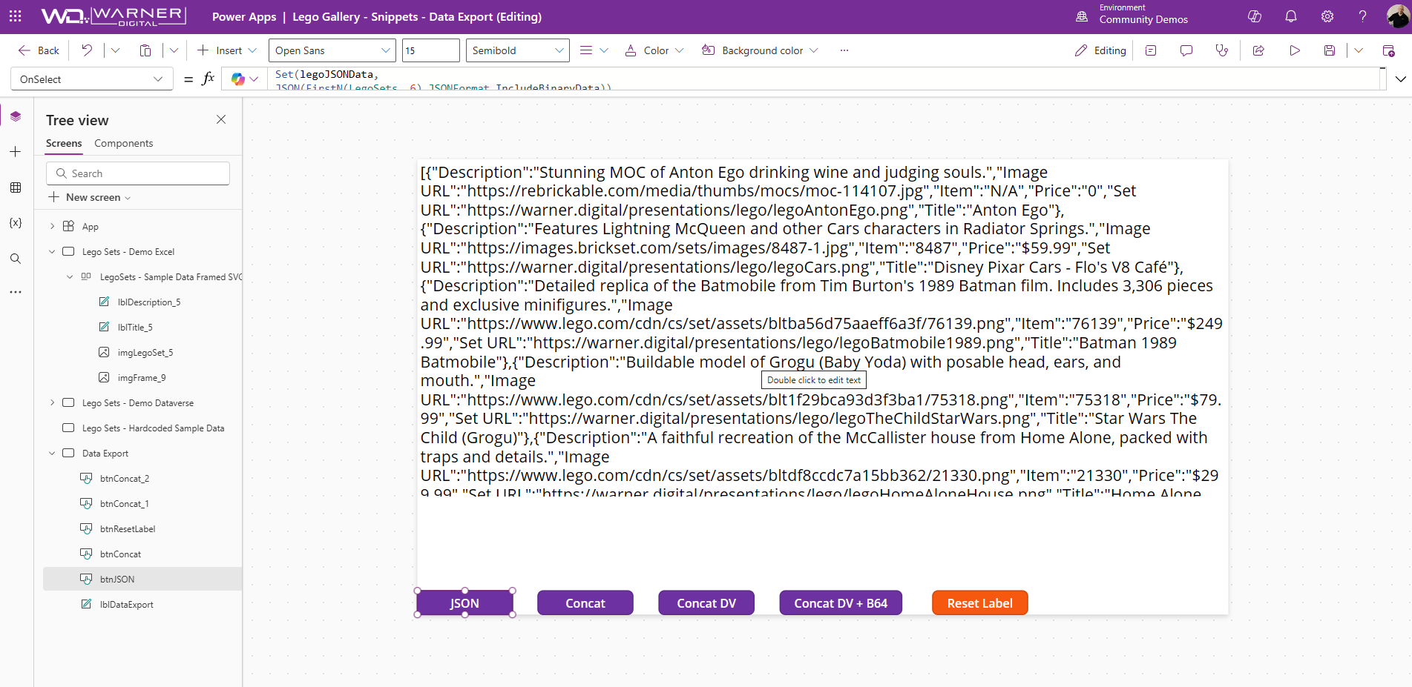This screenshot has height=687, width=1412.
Task: Click the Insert plus icon in sidebar
Action: click(16, 152)
